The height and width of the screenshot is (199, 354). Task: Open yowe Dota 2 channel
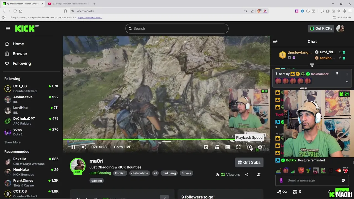pos(31,132)
